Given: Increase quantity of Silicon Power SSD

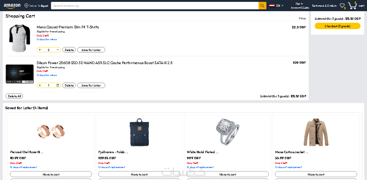Looking at the screenshot, I should pyautogui.click(x=40, y=85).
